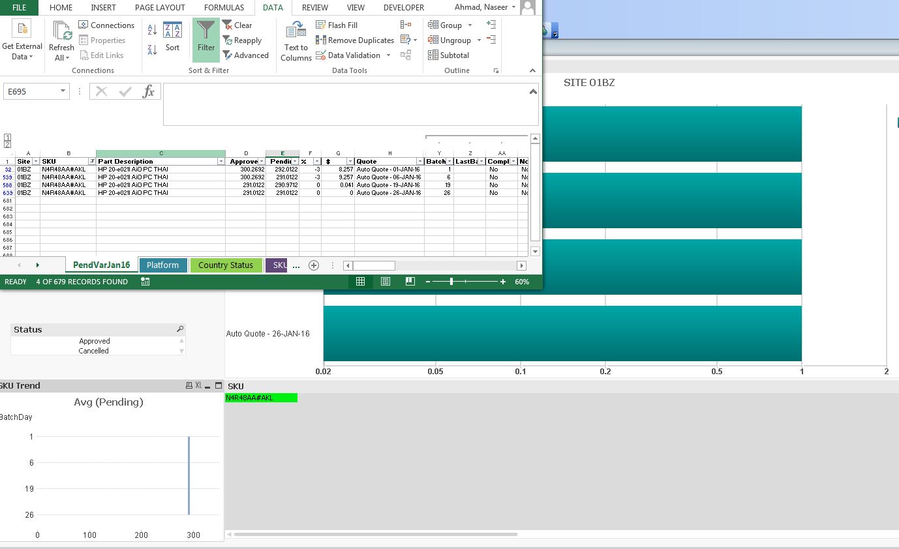Open workbook Connections in the ribbon

(106, 25)
